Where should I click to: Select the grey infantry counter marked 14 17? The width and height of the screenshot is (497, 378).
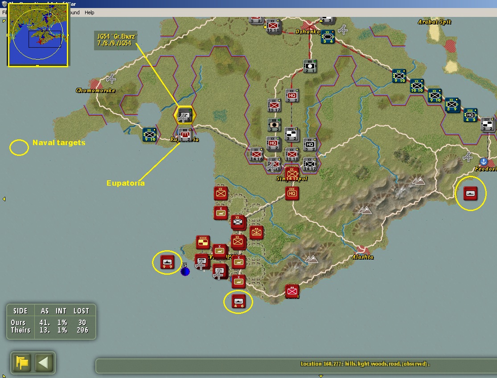pos(310,164)
